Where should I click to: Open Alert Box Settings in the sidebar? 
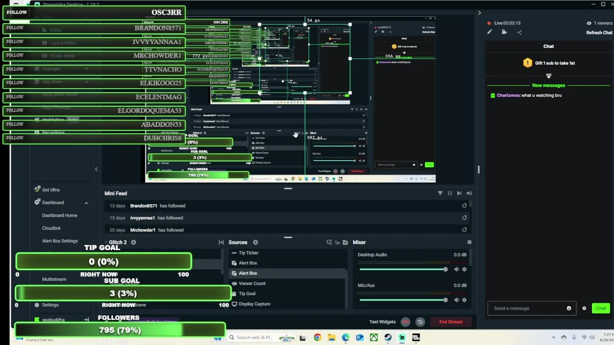click(60, 241)
